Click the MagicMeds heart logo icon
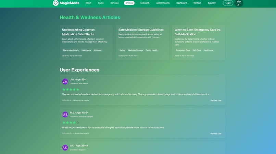Image resolution: width=276 pixels, height=154 pixels. tap(55, 3)
